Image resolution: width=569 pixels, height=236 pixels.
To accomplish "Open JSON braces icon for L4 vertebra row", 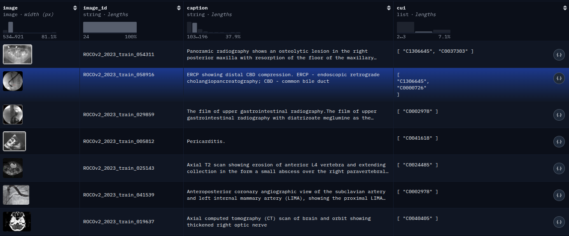I will pyautogui.click(x=559, y=168).
